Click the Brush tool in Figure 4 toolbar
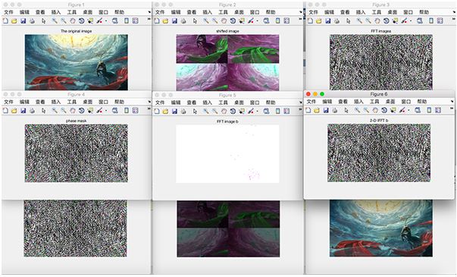 click(x=100, y=111)
